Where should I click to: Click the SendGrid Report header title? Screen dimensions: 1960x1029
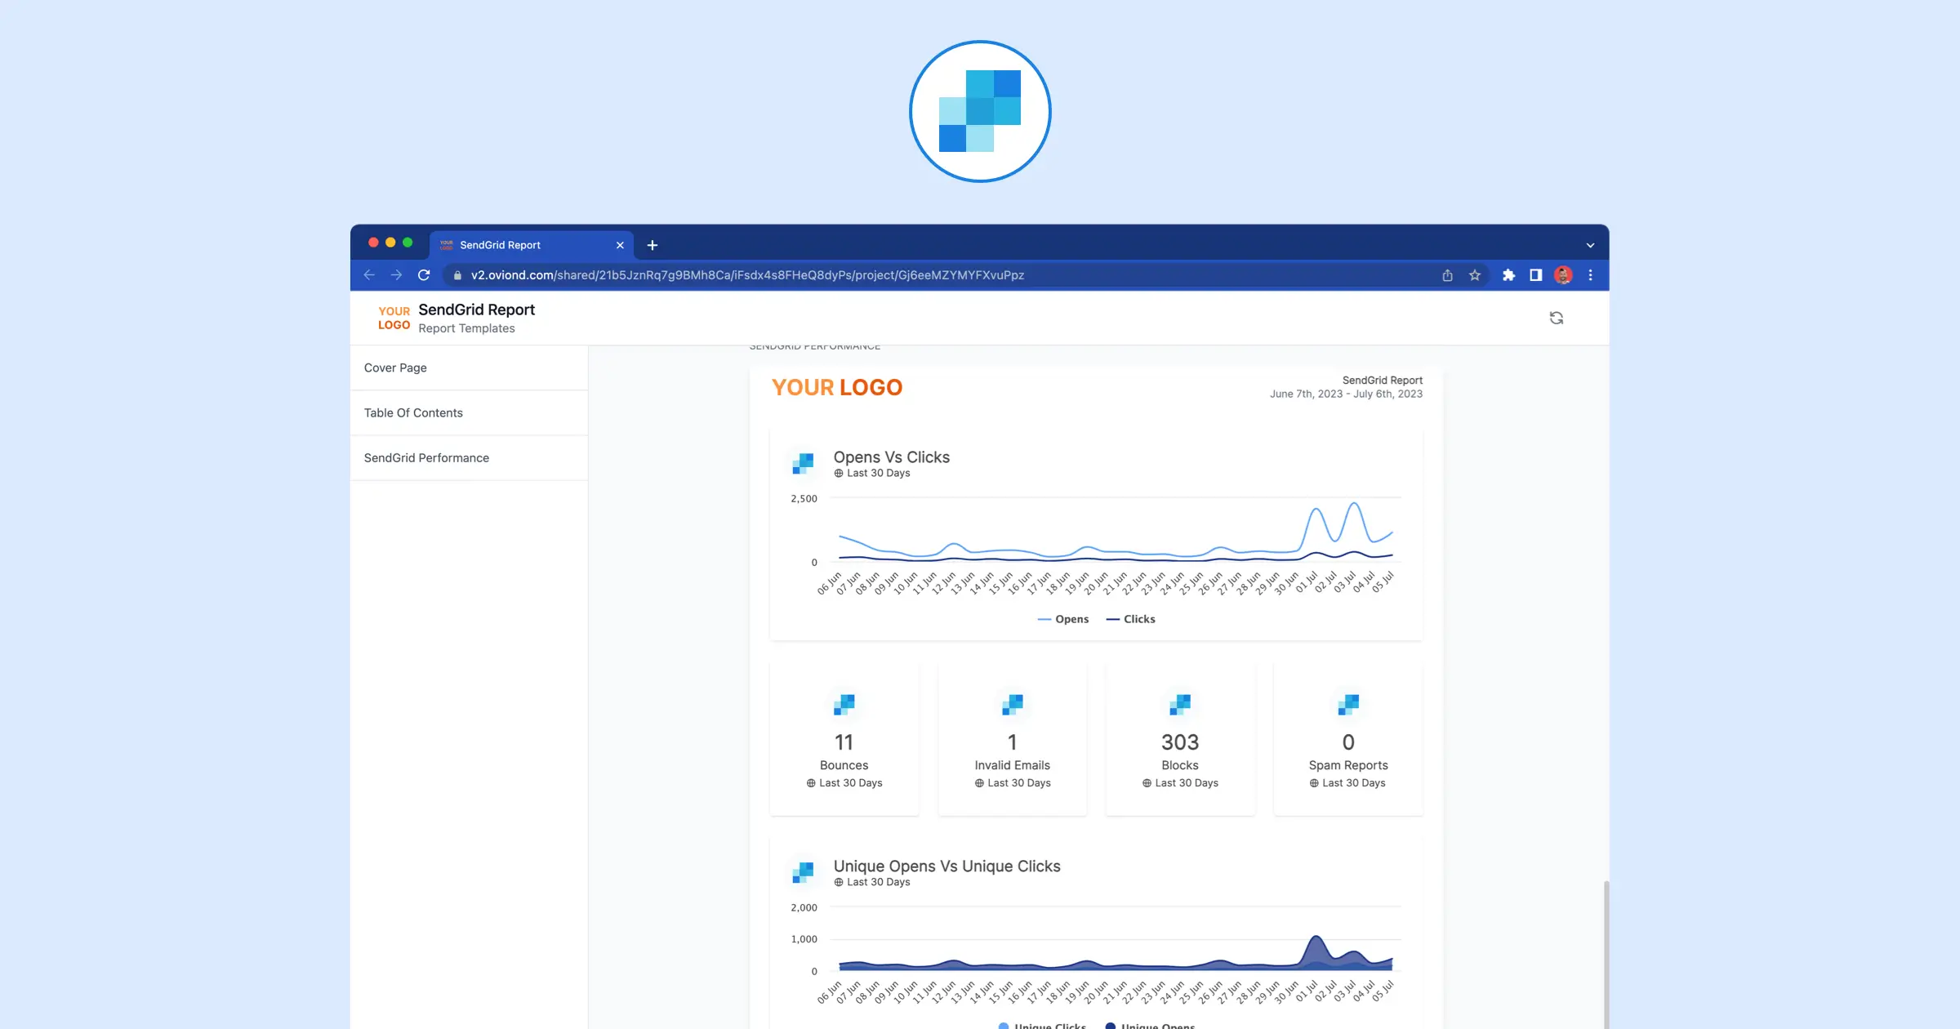pos(476,310)
